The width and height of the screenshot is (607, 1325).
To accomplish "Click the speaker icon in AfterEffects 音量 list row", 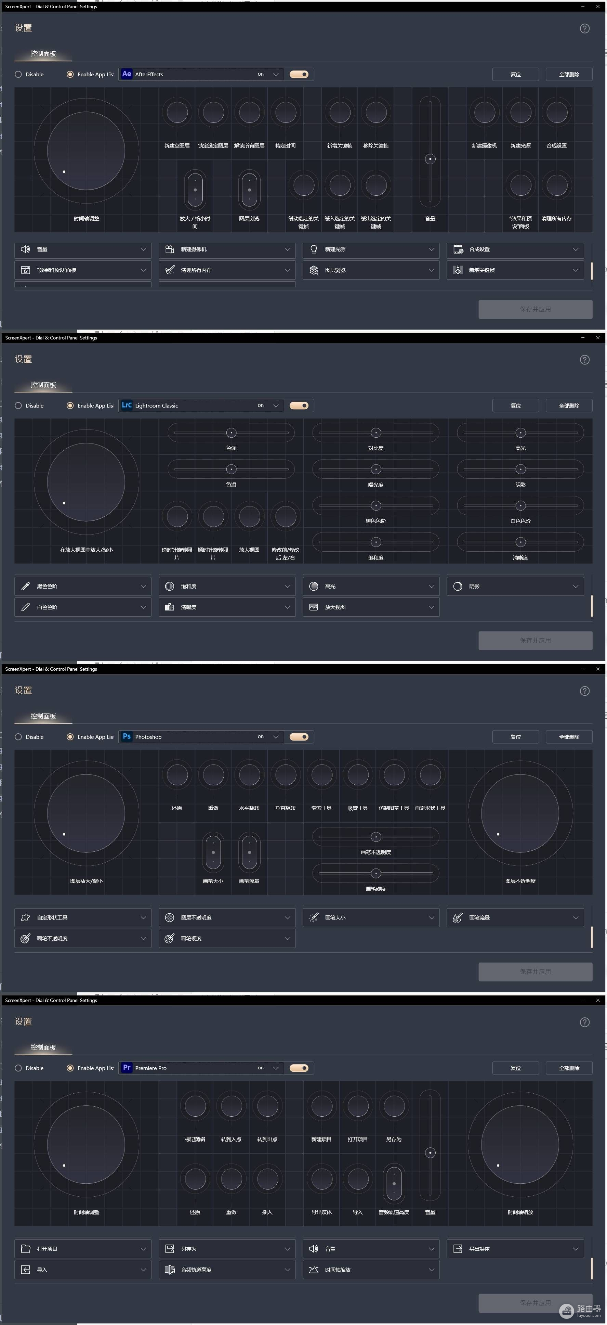I will (x=25, y=249).
